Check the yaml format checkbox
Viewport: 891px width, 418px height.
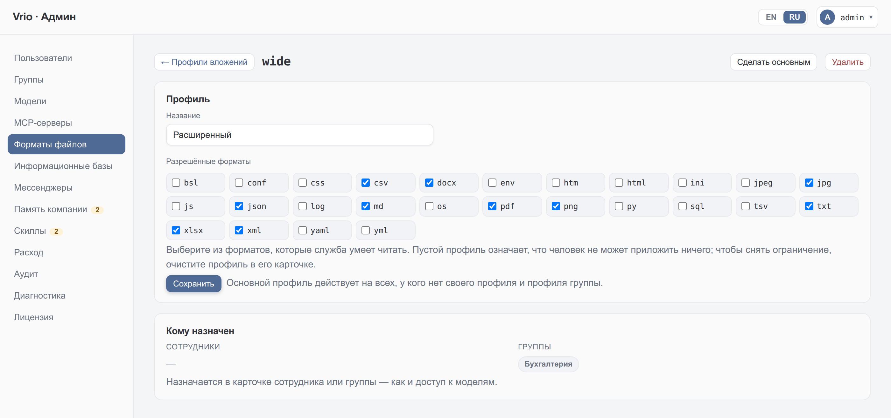click(303, 230)
